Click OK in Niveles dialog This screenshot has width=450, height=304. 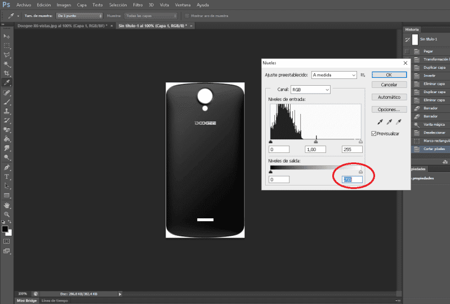click(389, 74)
